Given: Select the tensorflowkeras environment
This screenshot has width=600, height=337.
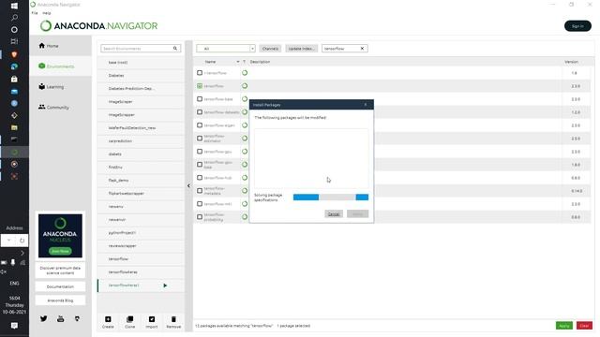Looking at the screenshot, I should click(x=141, y=272).
